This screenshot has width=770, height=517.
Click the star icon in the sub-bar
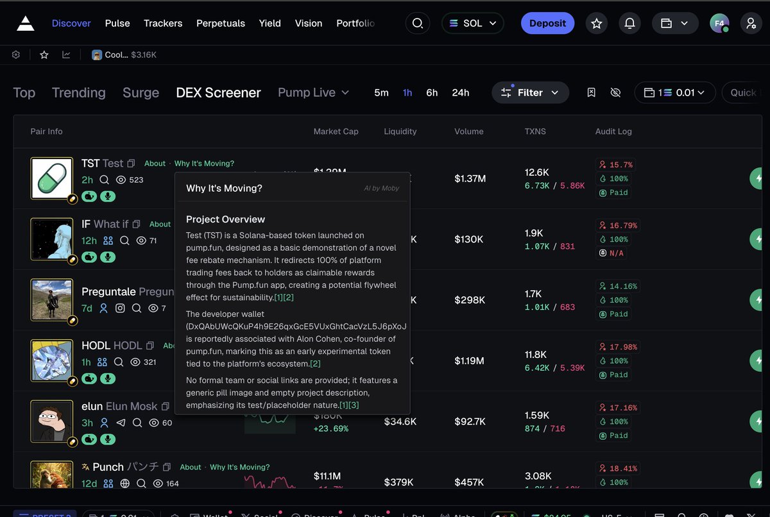[x=44, y=55]
